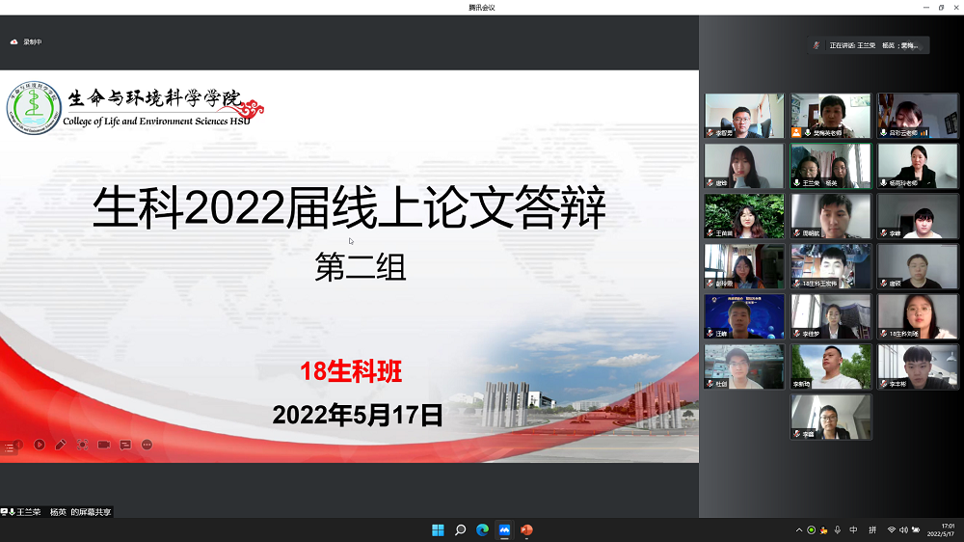Open the more options ellipsis in slideshow toolbar

pyautogui.click(x=147, y=445)
